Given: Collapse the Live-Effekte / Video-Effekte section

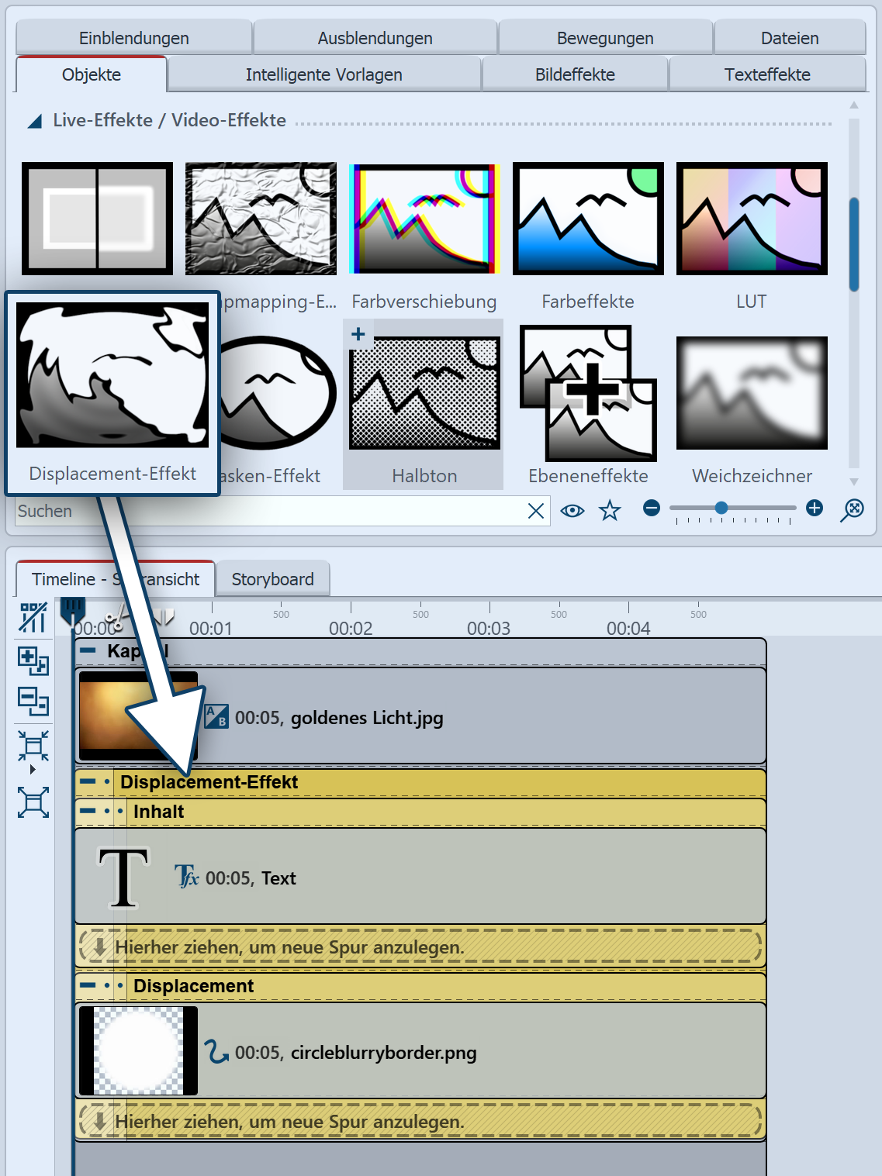Looking at the screenshot, I should click(35, 121).
